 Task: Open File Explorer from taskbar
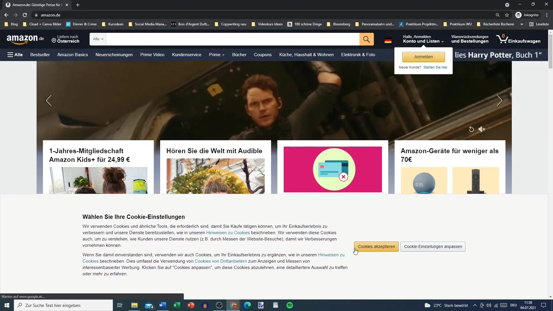click(135, 305)
